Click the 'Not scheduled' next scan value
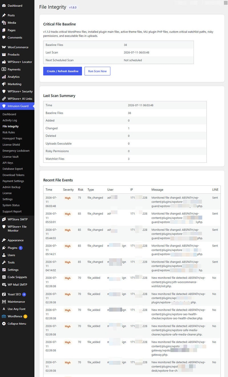The height and width of the screenshot is (377, 228). pyautogui.click(x=133, y=60)
